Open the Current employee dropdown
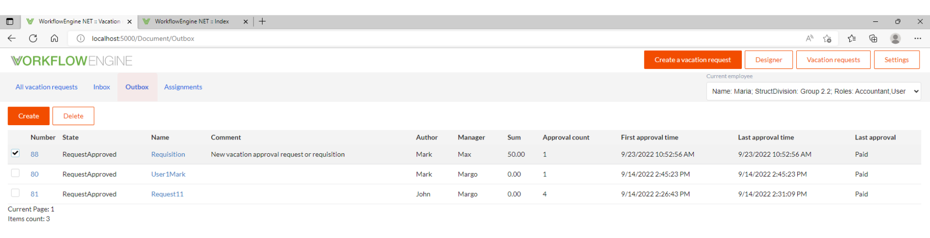This screenshot has height=238, width=930. [x=814, y=91]
